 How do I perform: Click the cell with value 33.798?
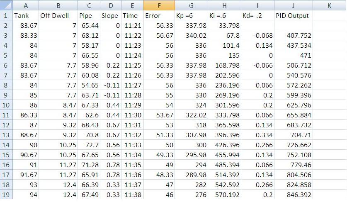224,26
